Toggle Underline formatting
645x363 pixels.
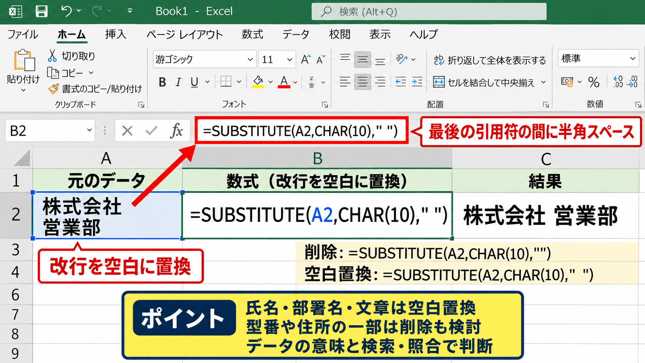pyautogui.click(x=194, y=82)
